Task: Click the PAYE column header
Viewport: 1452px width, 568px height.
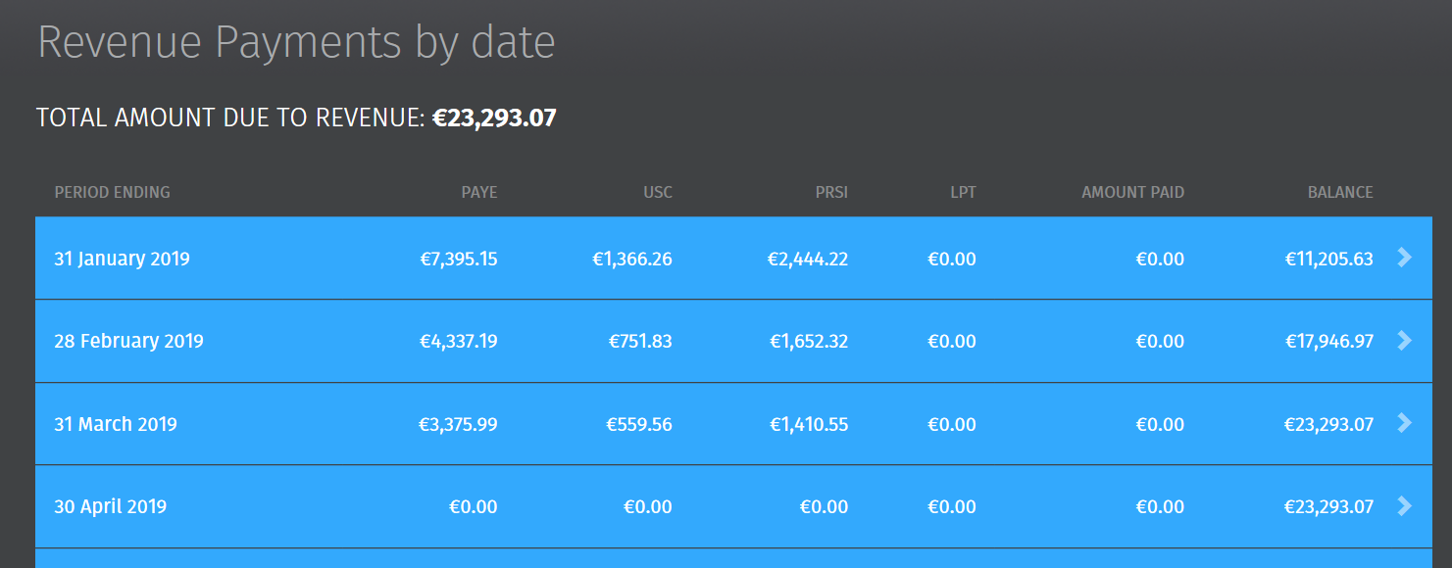Action: 479,192
